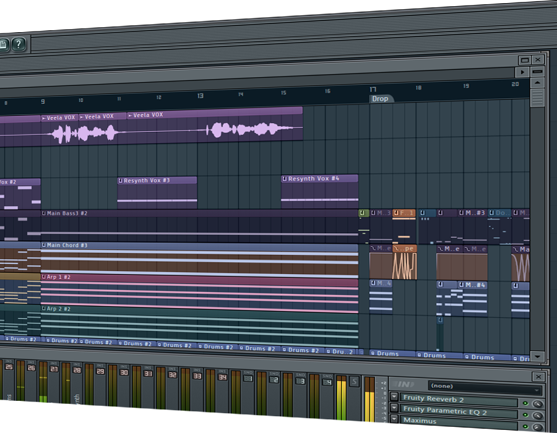Image resolution: width=557 pixels, height=433 pixels.
Task: Click the play arrow button above the playlist scrollbar
Action: pyautogui.click(x=524, y=72)
